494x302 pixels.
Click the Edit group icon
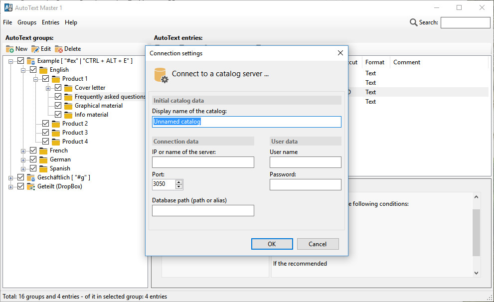tap(35, 49)
